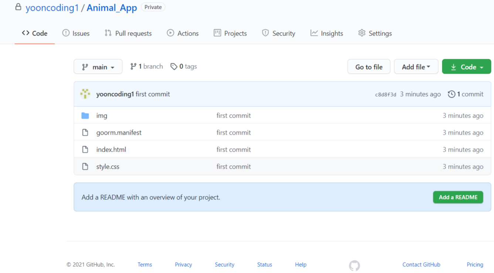Open commit hash c8d8f3d

(385, 95)
